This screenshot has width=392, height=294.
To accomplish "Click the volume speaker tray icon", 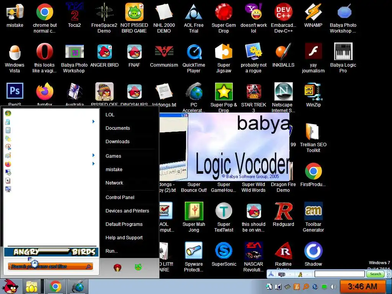I will pyautogui.click(x=333, y=286).
